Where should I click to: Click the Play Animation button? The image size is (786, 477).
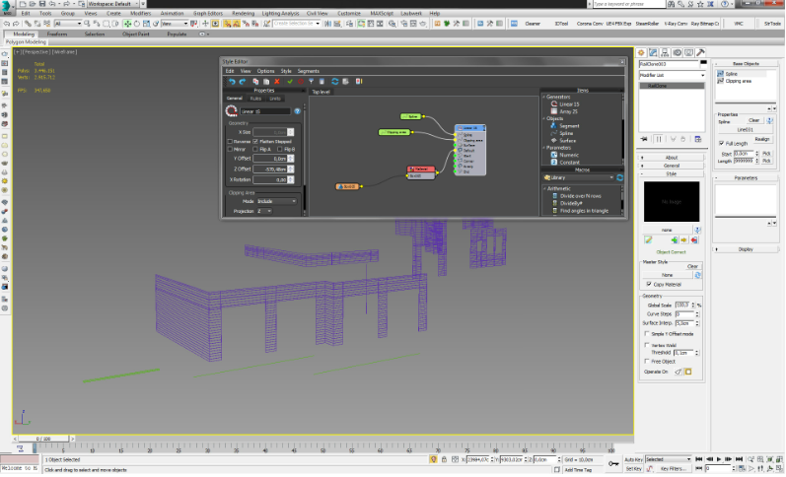coord(719,459)
